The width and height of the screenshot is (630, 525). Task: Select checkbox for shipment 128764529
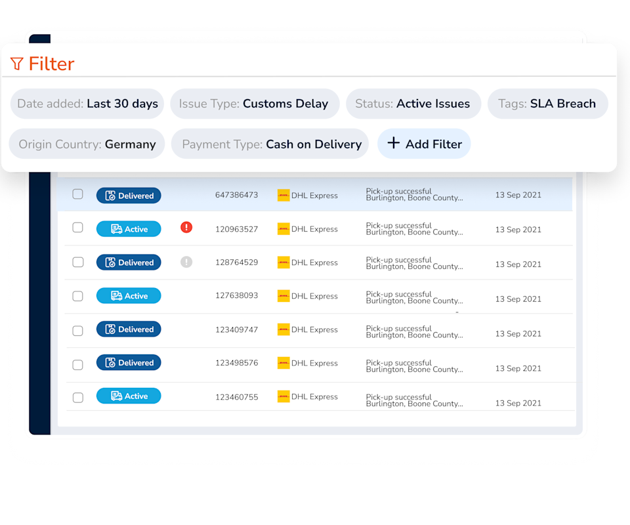click(x=77, y=262)
